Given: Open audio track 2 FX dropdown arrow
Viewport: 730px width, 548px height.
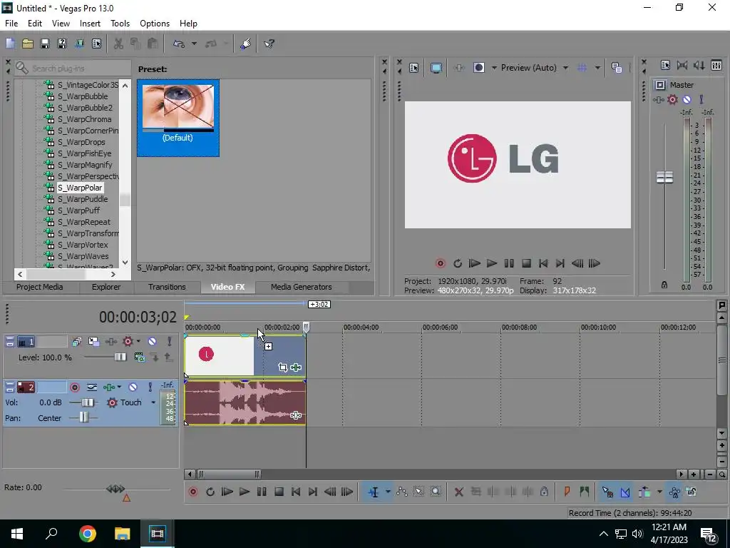Looking at the screenshot, I should pyautogui.click(x=119, y=387).
